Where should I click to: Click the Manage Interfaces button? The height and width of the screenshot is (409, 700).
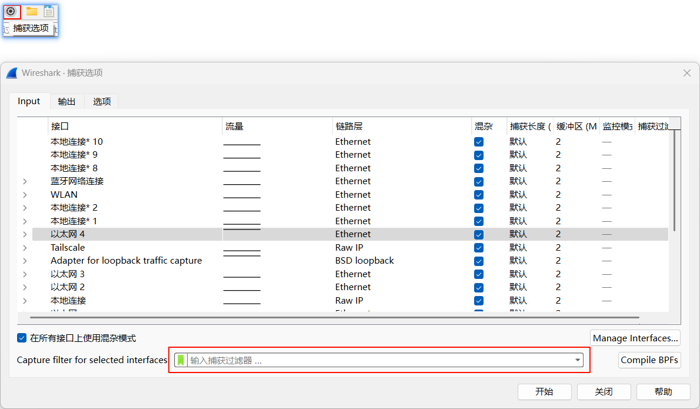pyautogui.click(x=635, y=338)
